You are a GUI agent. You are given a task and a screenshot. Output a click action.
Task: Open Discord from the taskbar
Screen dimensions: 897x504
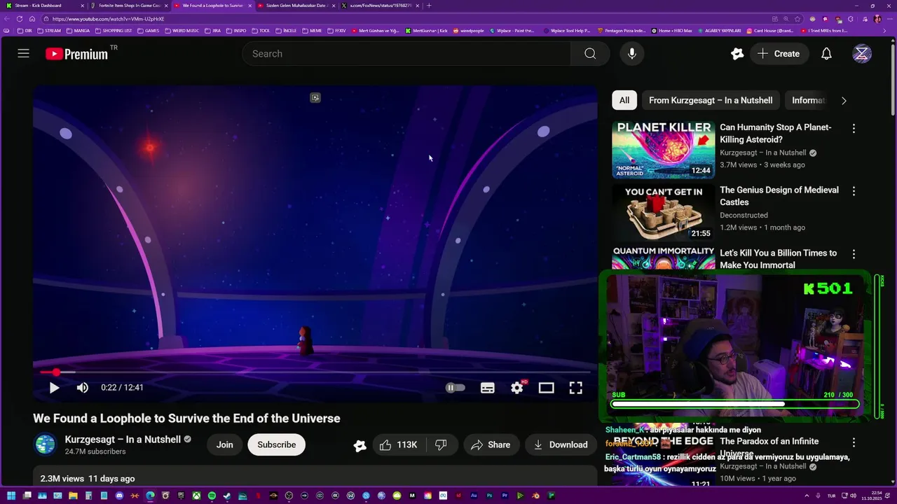[x=119, y=496]
